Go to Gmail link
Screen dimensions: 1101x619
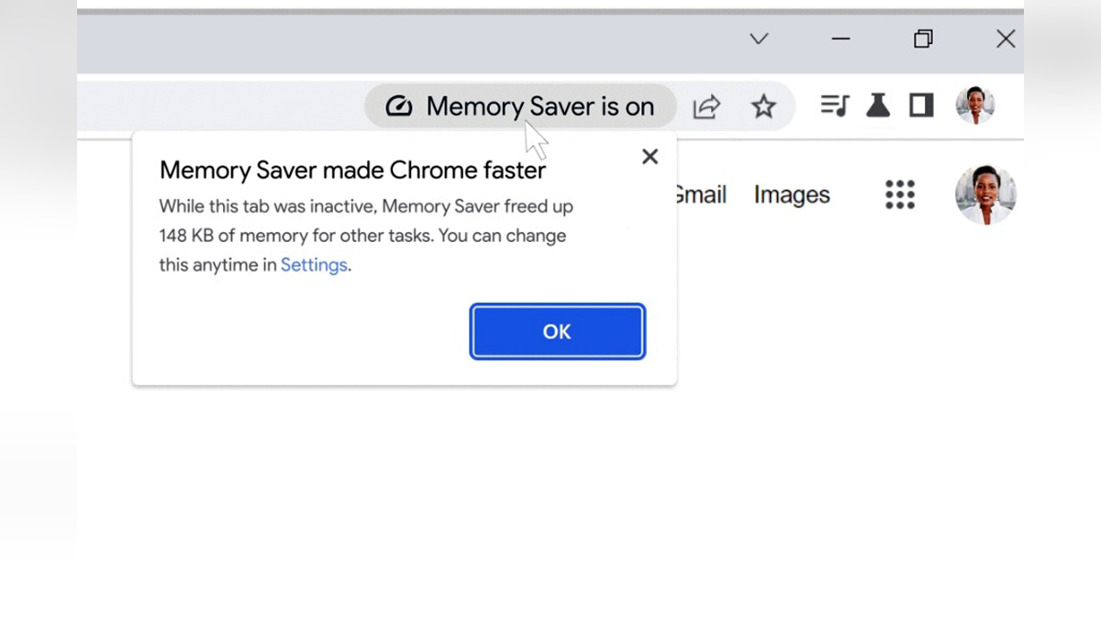[x=700, y=194]
